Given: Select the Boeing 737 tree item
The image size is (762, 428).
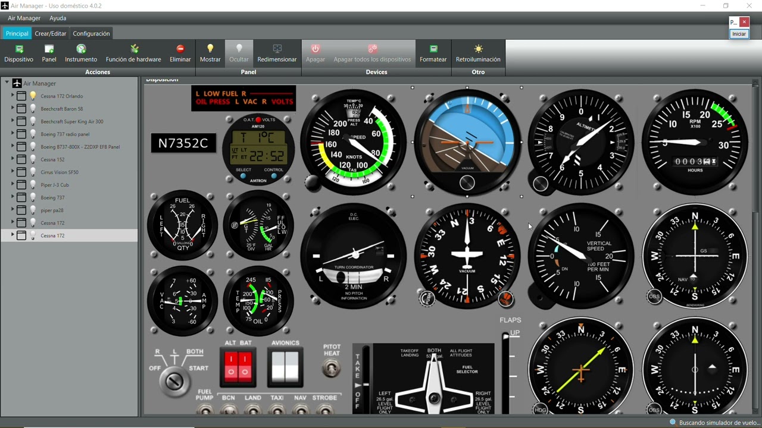Looking at the screenshot, I should tap(52, 197).
